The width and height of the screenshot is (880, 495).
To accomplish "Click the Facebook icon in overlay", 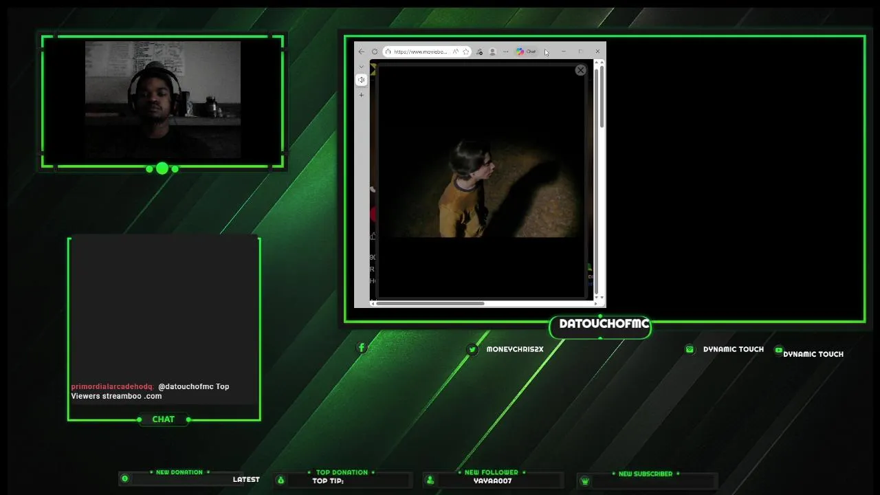I will click(x=362, y=348).
